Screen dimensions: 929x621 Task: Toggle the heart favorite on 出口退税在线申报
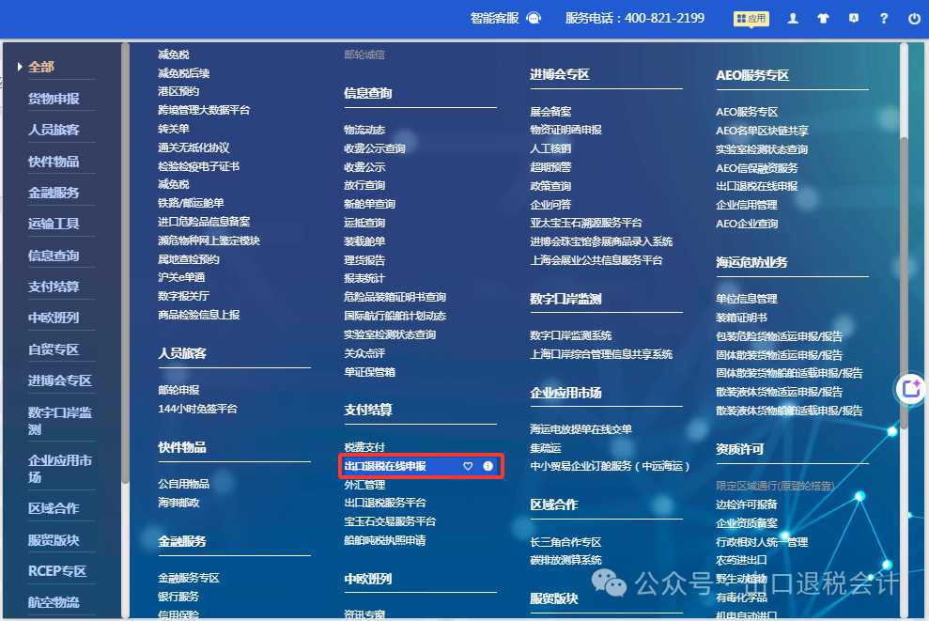pos(468,466)
